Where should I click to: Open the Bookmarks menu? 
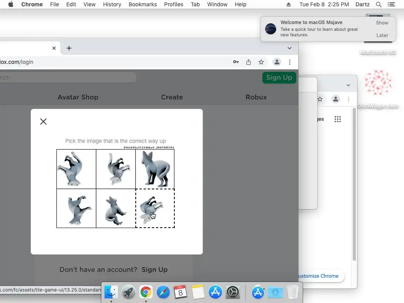tap(143, 4)
